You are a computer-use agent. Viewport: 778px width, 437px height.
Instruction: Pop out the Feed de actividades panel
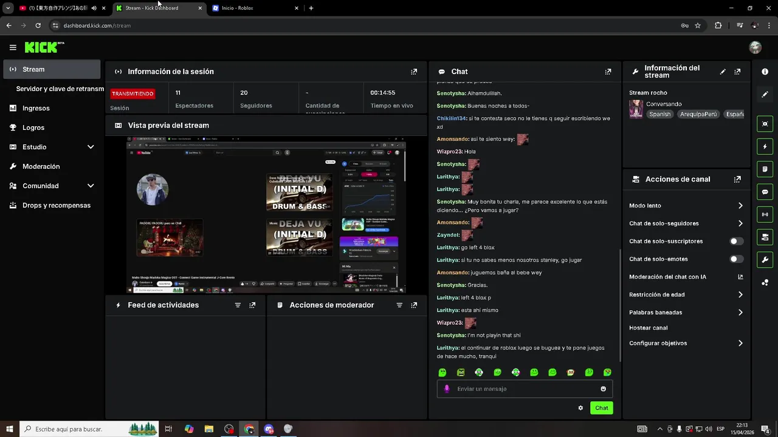point(252,305)
